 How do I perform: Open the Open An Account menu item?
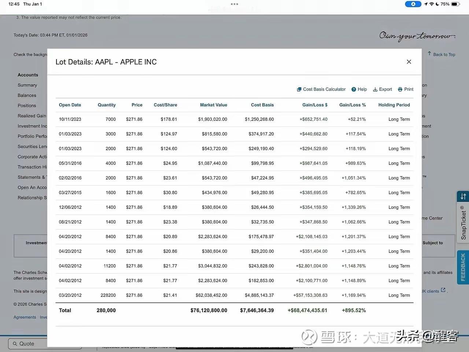pos(32,187)
